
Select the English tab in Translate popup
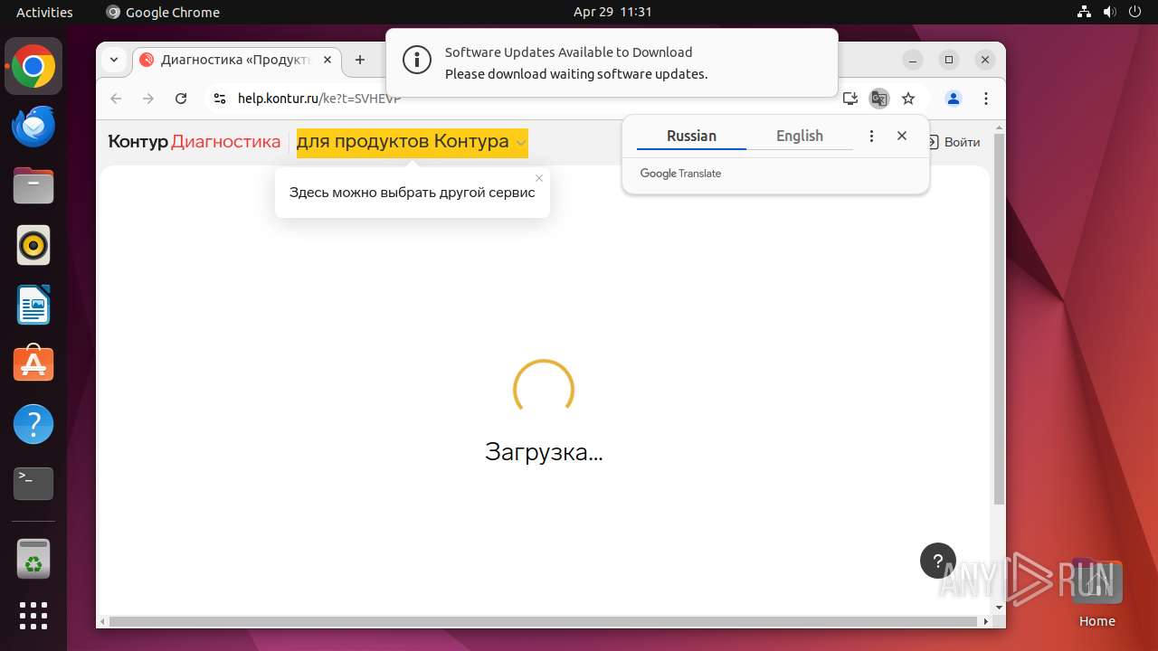pos(800,137)
